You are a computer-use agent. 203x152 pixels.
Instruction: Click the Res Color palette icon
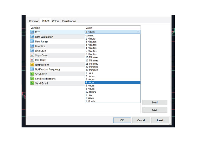32,60
